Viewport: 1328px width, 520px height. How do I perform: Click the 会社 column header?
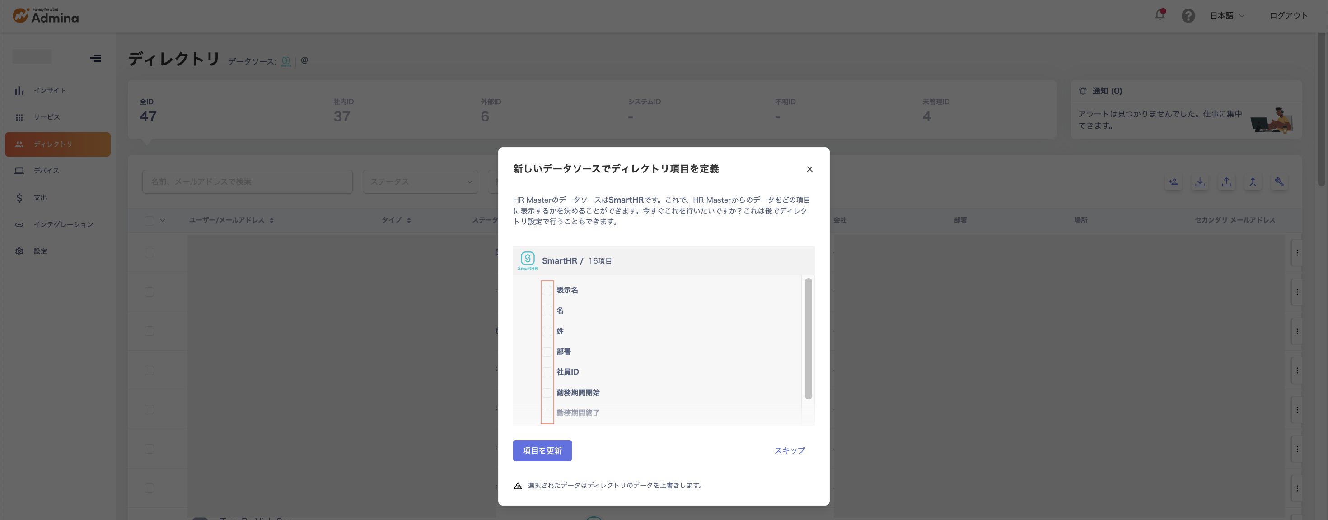click(840, 220)
